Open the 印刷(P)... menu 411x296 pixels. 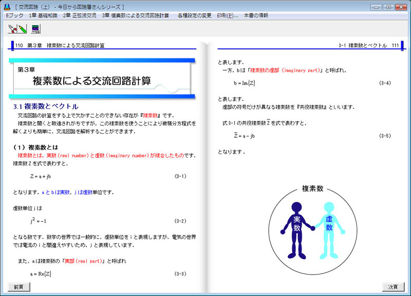(228, 15)
